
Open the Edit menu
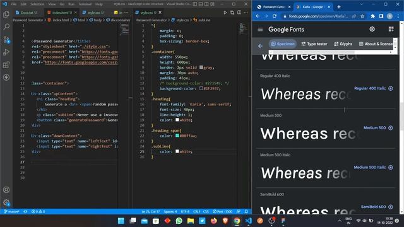pos(23,4)
